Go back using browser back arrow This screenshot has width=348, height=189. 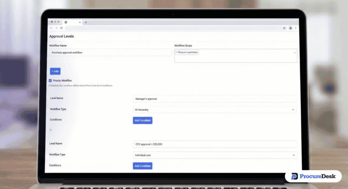tap(51, 28)
